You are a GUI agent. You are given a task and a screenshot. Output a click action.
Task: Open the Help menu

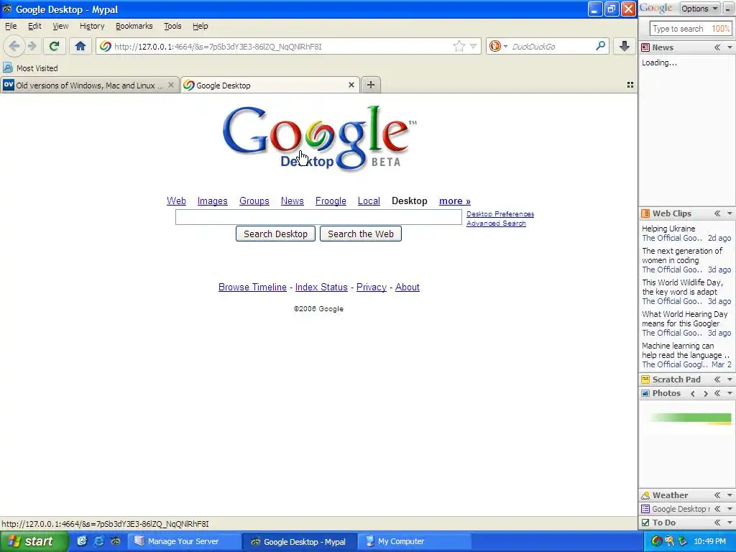[201, 26]
